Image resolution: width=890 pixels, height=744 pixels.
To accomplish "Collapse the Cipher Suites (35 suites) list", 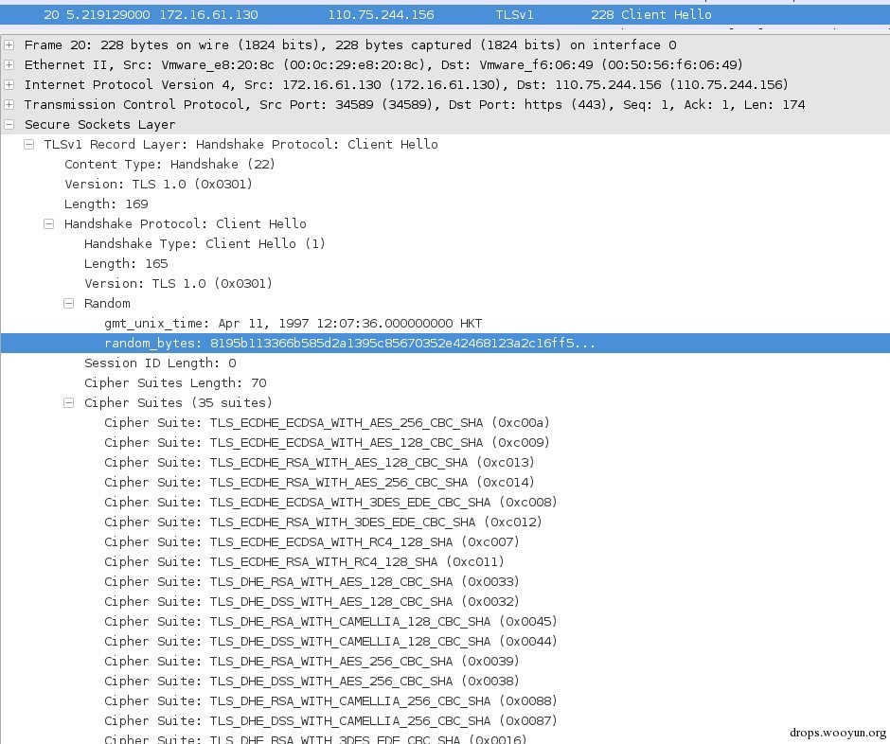I will [69, 402].
